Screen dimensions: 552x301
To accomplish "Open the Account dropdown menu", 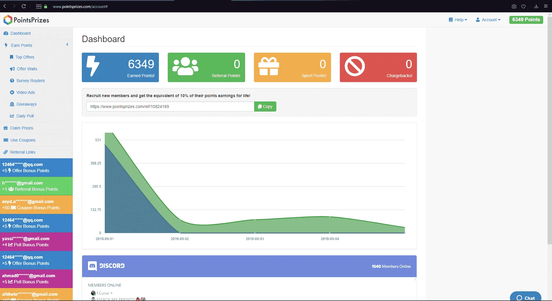I will point(488,20).
